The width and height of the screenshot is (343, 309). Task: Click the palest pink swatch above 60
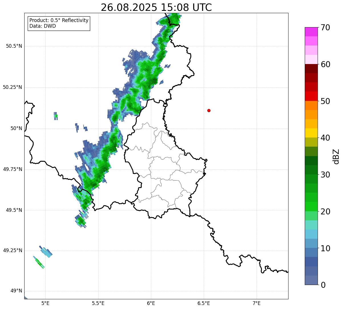click(x=311, y=59)
